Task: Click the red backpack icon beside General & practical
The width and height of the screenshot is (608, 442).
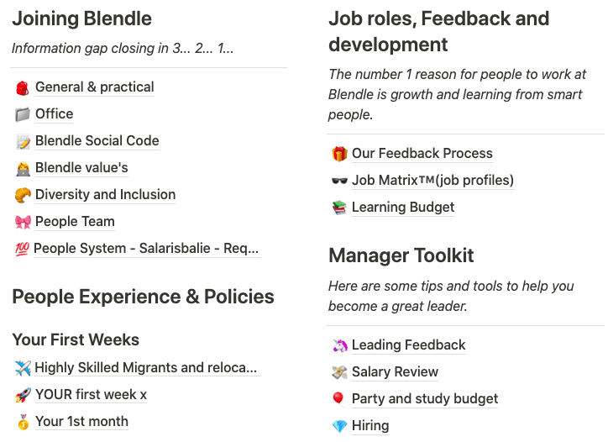Action: [23, 87]
